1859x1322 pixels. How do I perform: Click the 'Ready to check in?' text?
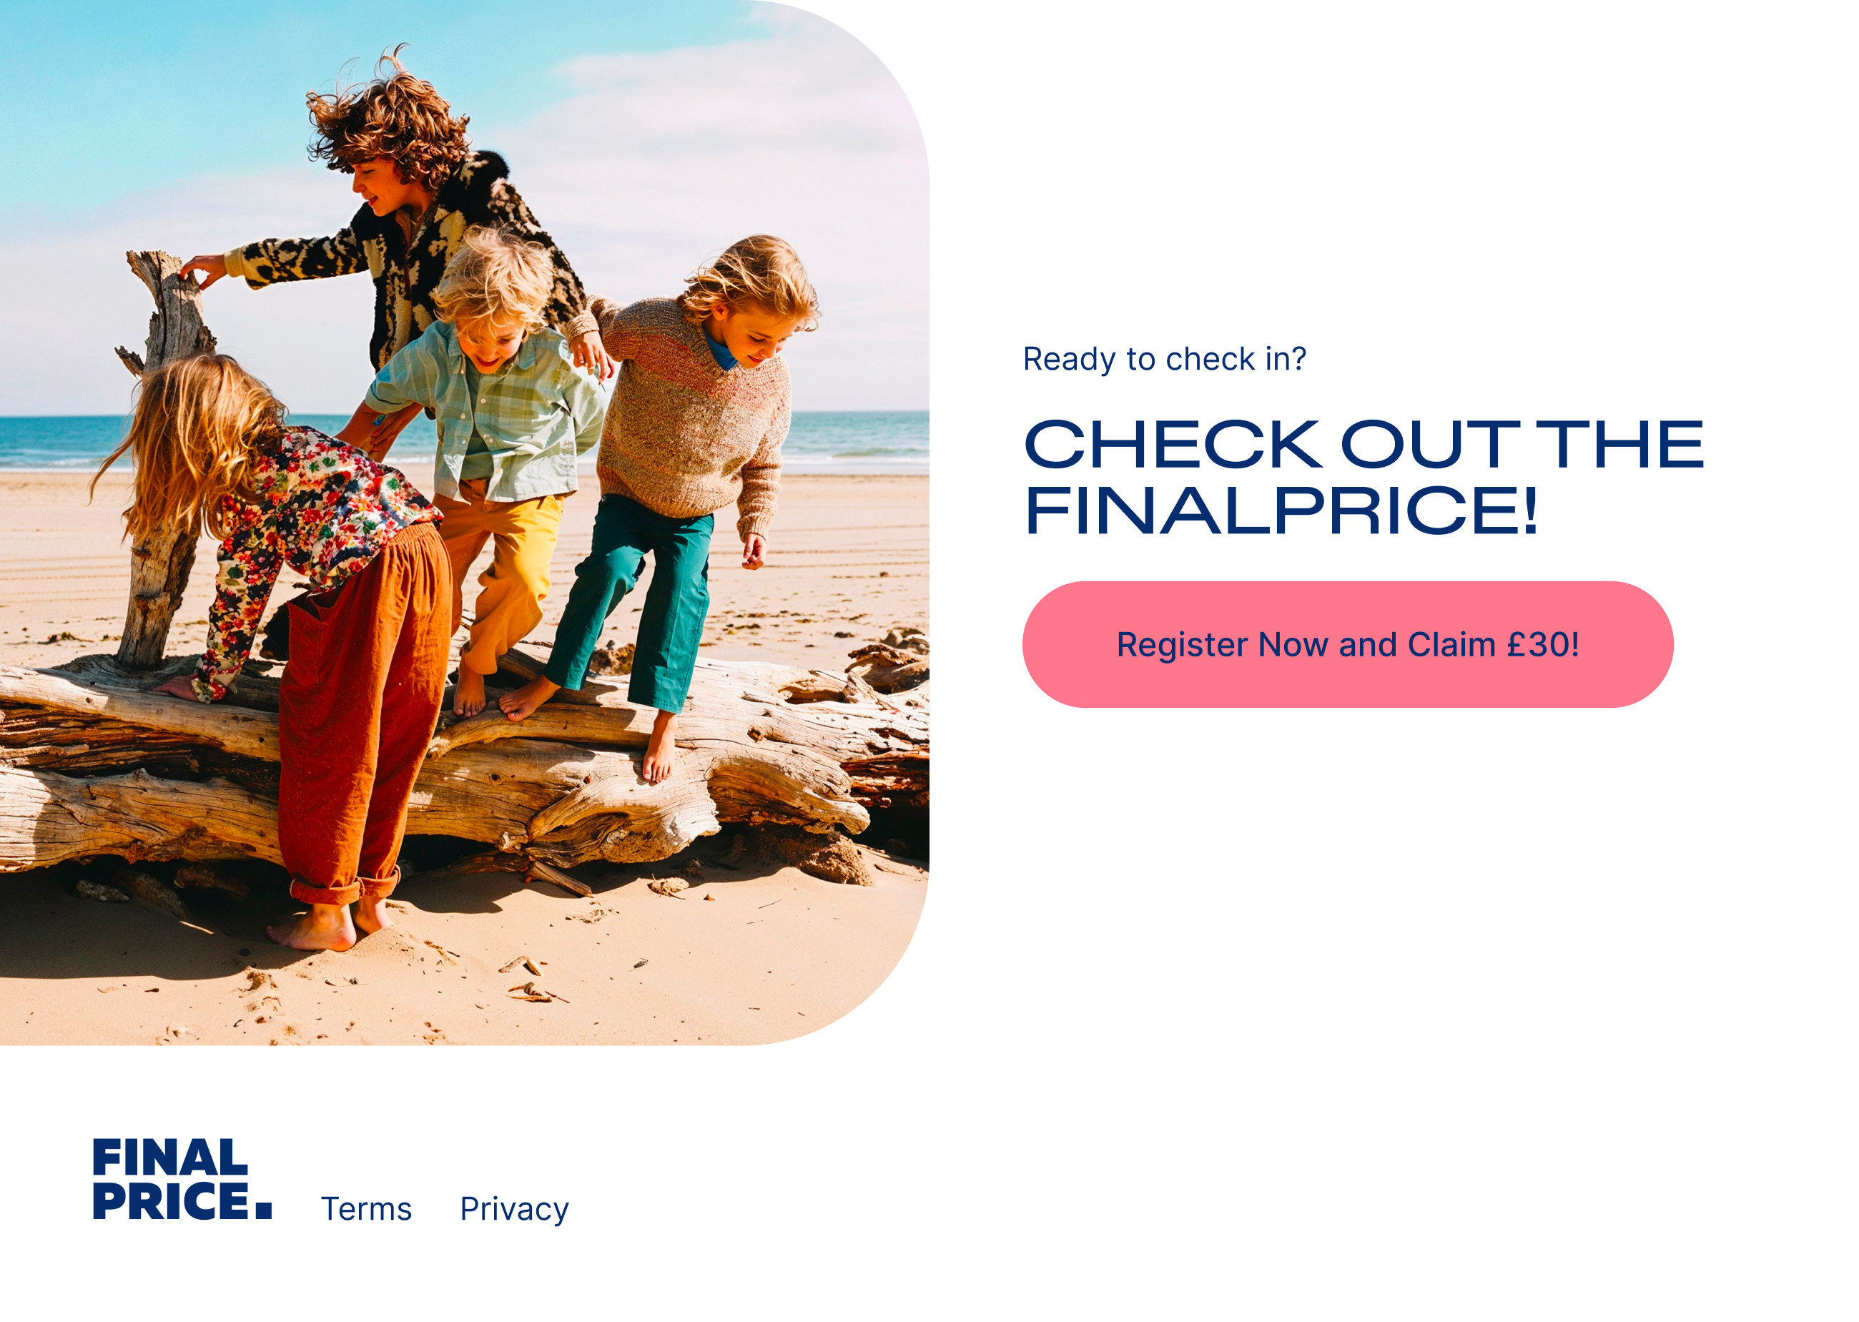pos(1164,359)
